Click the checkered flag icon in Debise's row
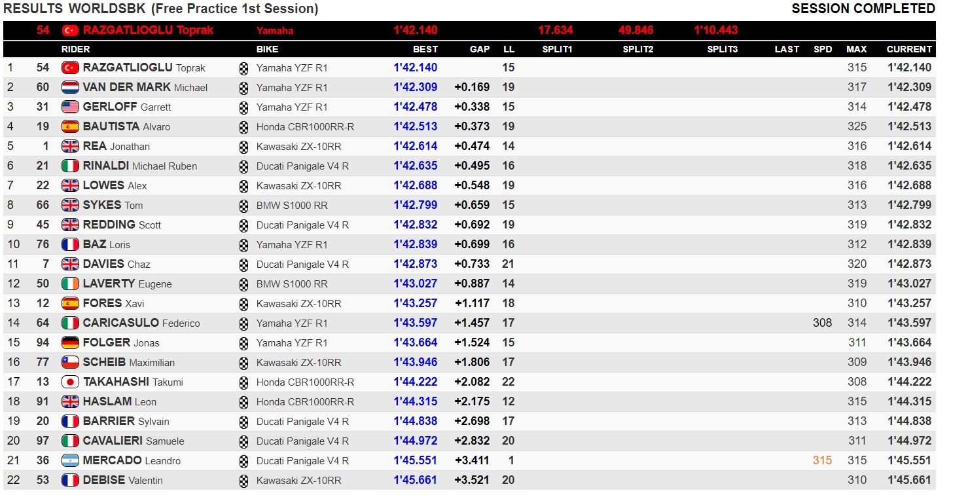The width and height of the screenshot is (968, 497). (244, 481)
